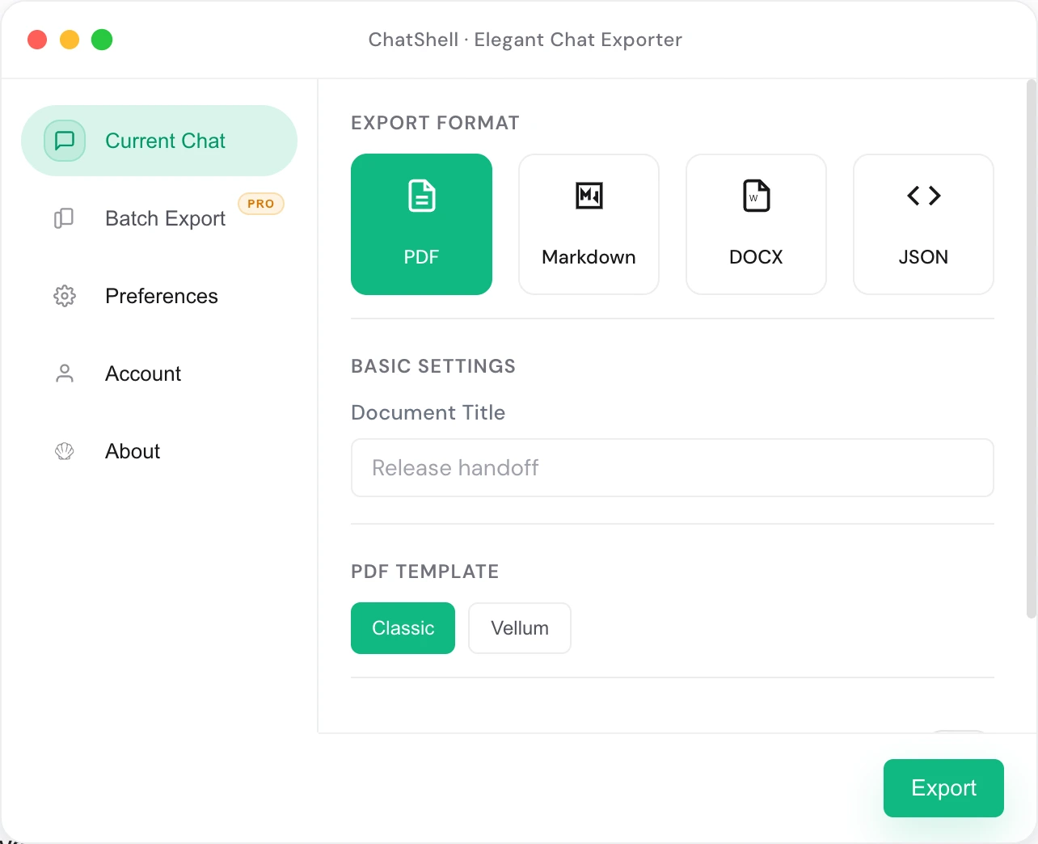Screen dimensions: 1038x844
Task: Click the "PDF TEMPLATE" heading
Action: (x=425, y=572)
